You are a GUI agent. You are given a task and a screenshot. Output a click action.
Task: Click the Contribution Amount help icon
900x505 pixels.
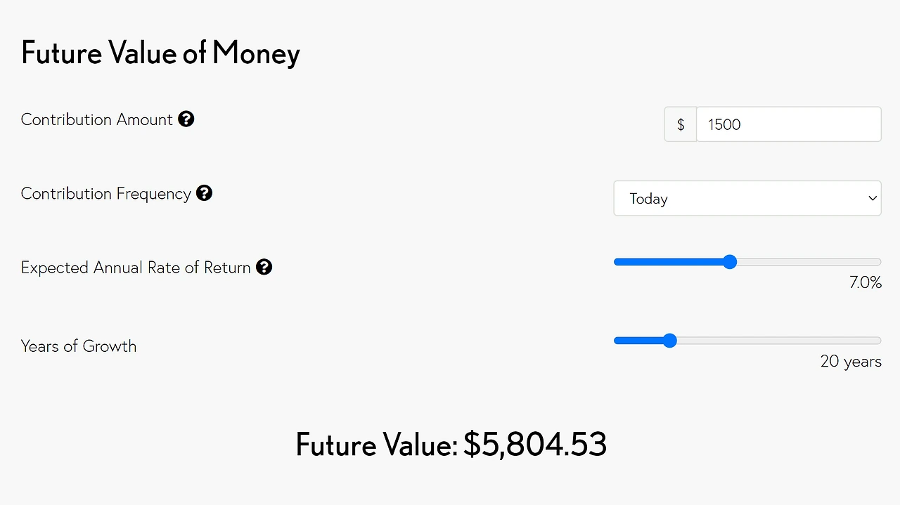tap(186, 119)
